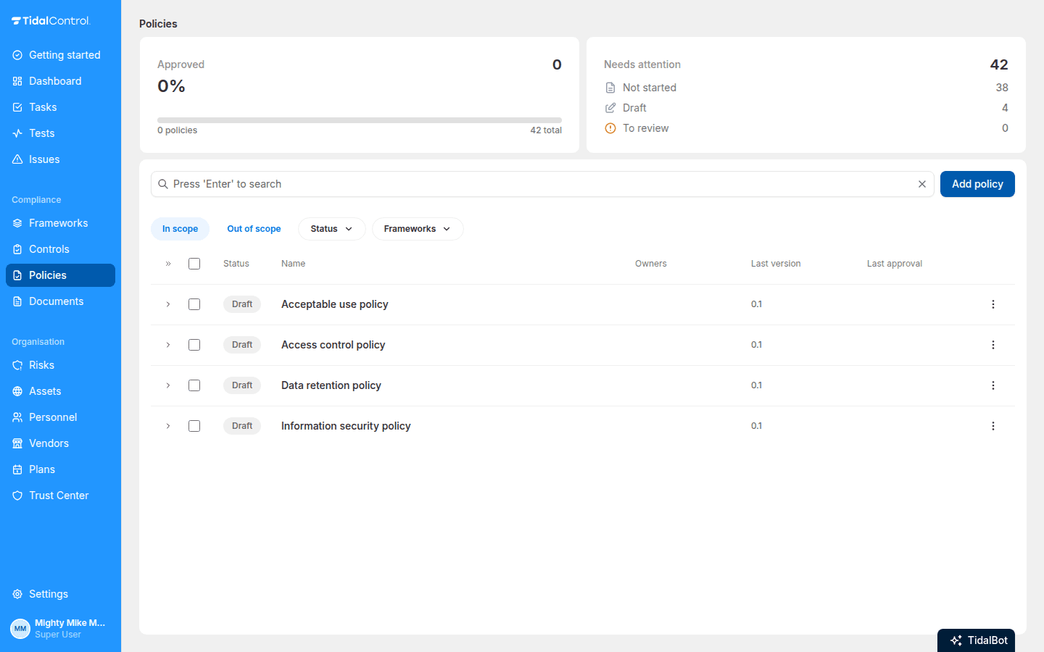The image size is (1044, 652).
Task: Open the Frameworks filter dropdown
Action: click(418, 229)
